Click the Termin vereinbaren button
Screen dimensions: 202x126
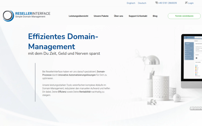(x=184, y=16)
